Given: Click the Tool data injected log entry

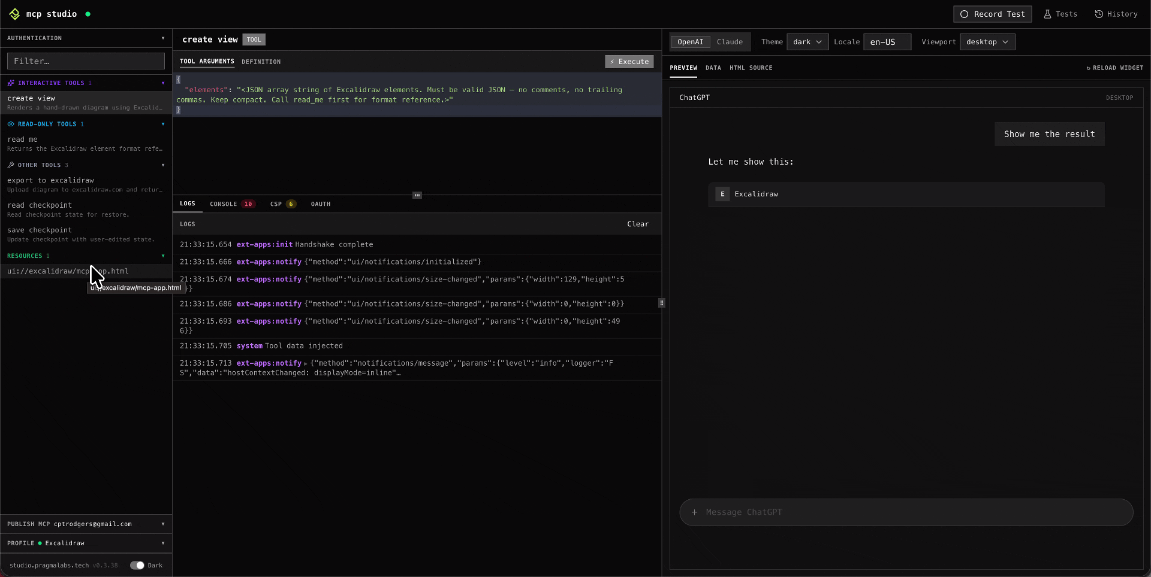Looking at the screenshot, I should tap(417, 346).
